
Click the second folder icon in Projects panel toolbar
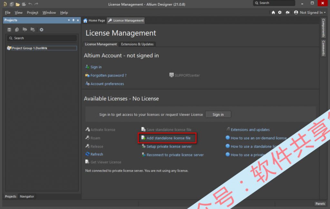[33, 29]
